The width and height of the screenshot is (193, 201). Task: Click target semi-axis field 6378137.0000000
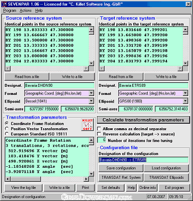pyautogui.click(x=136, y=109)
